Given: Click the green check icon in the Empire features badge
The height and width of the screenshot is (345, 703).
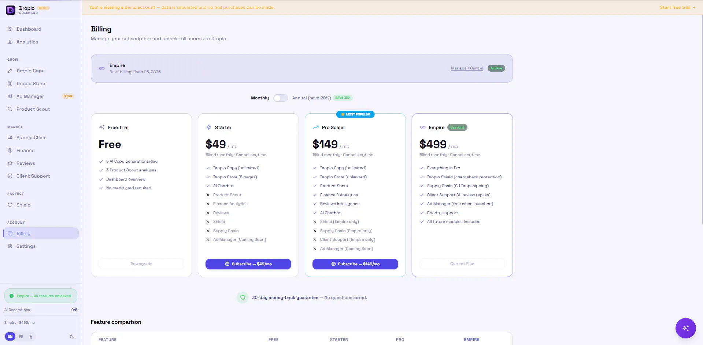Looking at the screenshot, I should 11,296.
